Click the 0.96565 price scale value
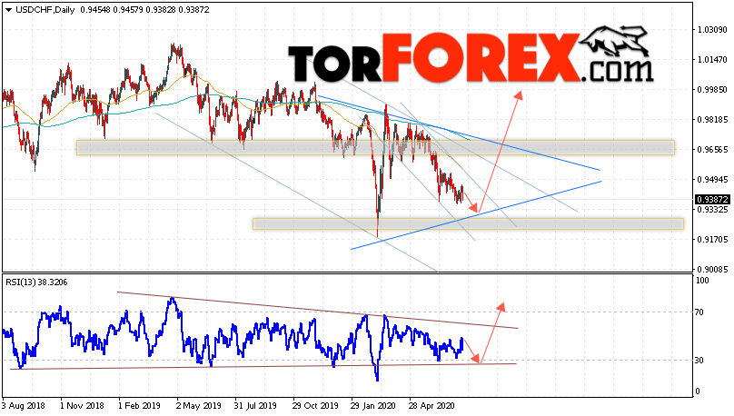Viewport: 734px width, 416px height. 712,150
